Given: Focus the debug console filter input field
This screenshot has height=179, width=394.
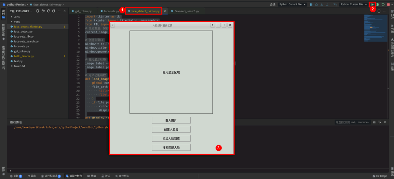Looking at the screenshot, I should [353, 122].
